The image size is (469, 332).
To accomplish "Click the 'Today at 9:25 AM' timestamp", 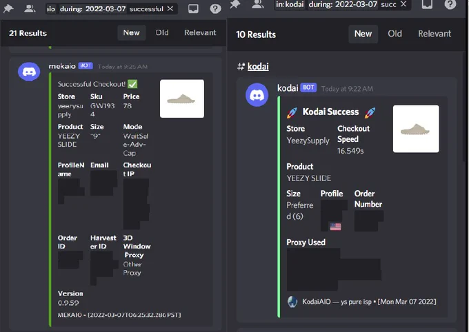I will pyautogui.click(x=123, y=67).
